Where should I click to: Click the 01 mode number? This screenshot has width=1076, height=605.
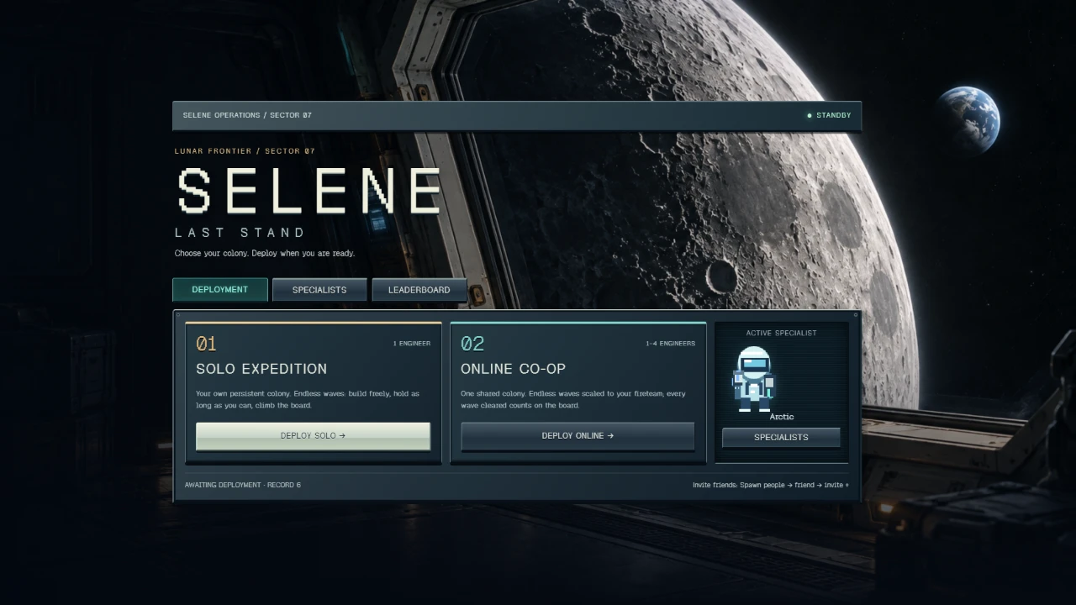206,344
